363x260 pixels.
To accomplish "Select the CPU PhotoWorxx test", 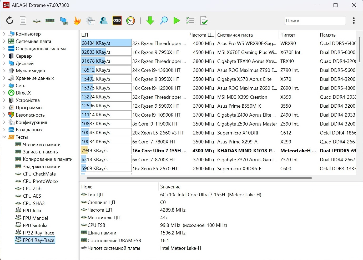I will (x=41, y=181).
